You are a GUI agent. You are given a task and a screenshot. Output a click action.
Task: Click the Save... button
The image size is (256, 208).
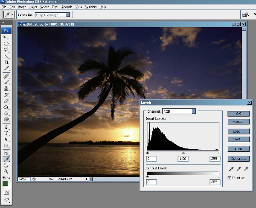239,139
